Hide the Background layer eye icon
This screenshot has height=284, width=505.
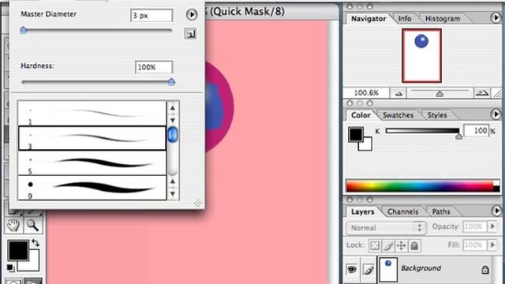click(352, 269)
